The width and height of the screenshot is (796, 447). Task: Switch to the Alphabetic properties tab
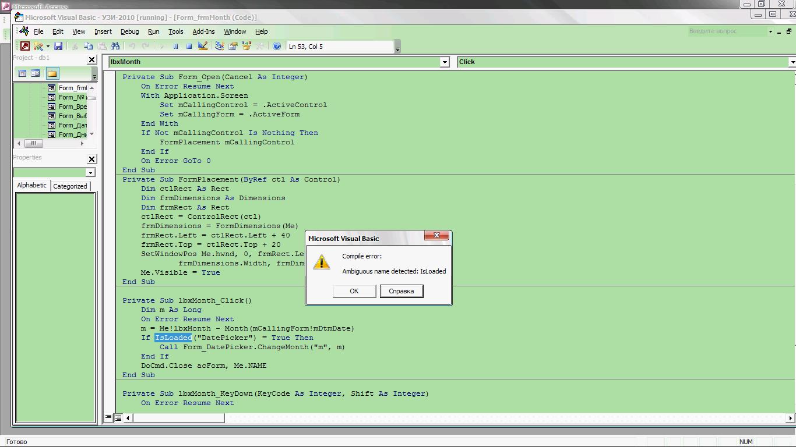32,185
